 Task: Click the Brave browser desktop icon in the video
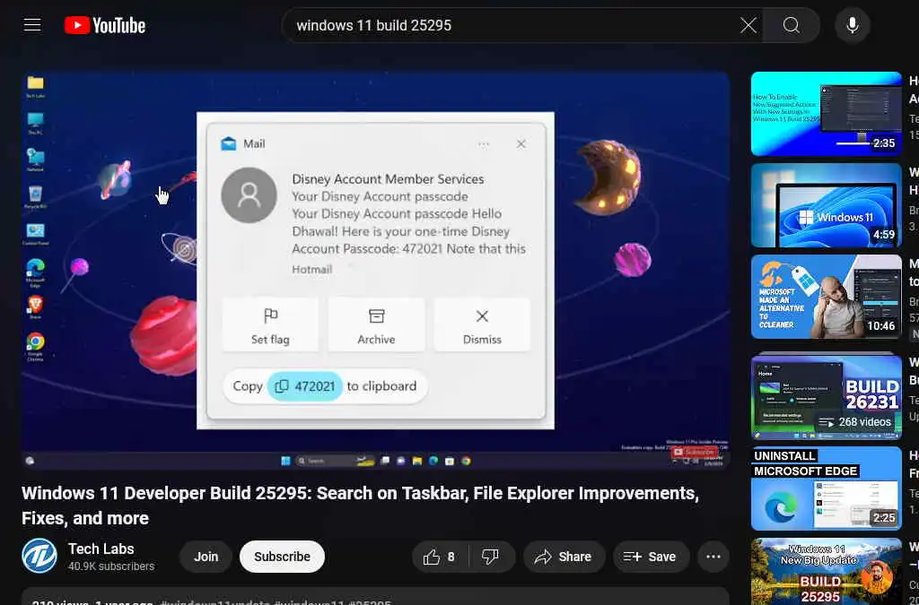click(35, 307)
